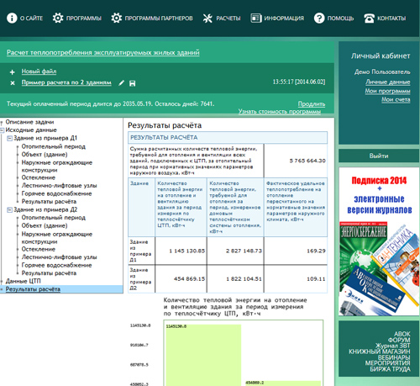This screenshot has height=386, width=420.
Task: Click the cell value 1 822 104.51
Action: [x=244, y=279]
